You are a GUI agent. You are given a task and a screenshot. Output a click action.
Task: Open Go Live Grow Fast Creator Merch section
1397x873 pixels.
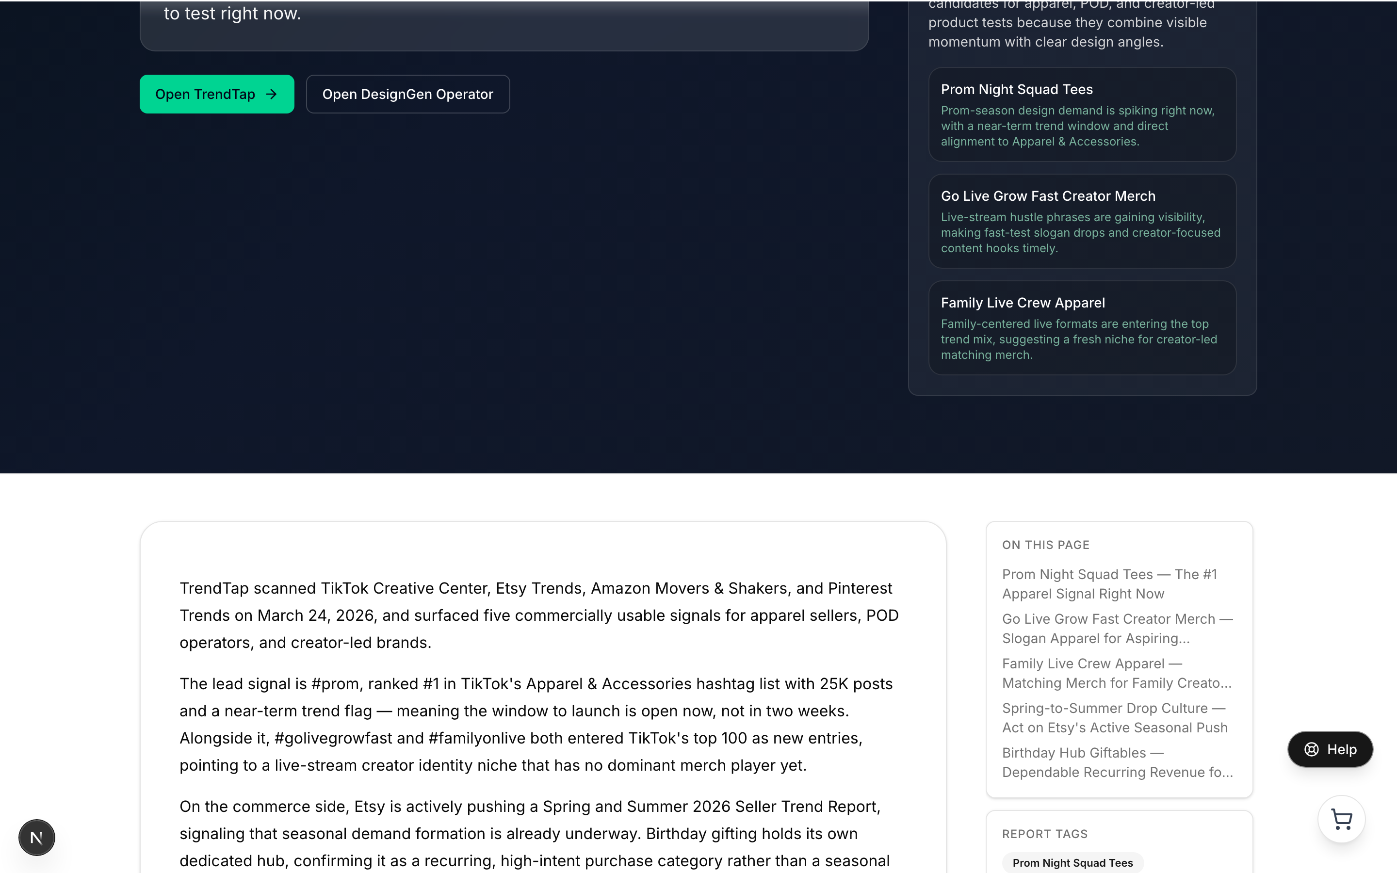tap(1117, 628)
